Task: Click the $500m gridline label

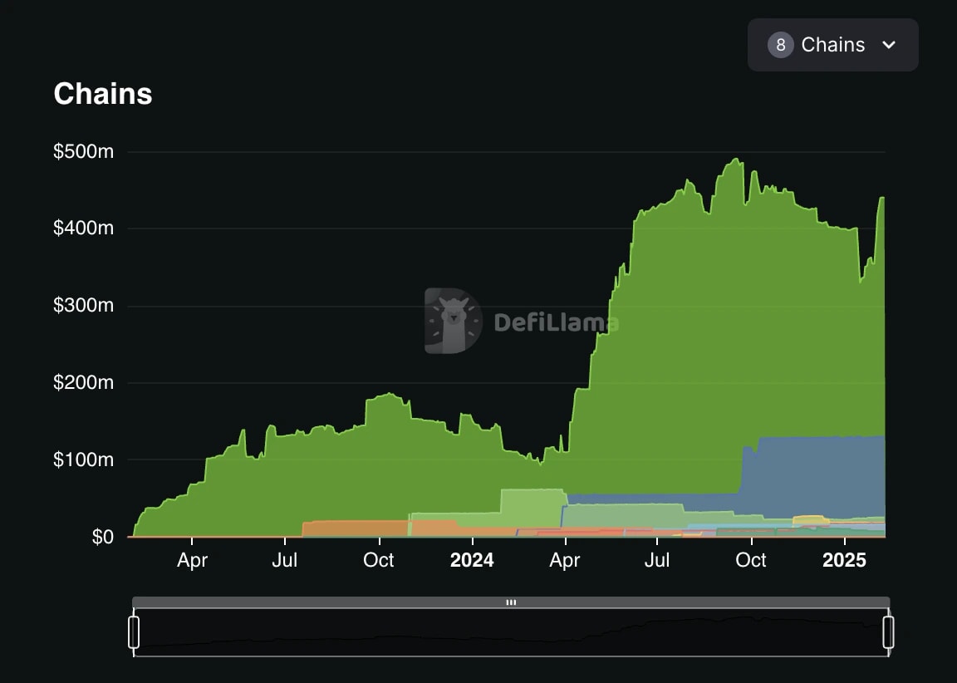Action: point(83,151)
